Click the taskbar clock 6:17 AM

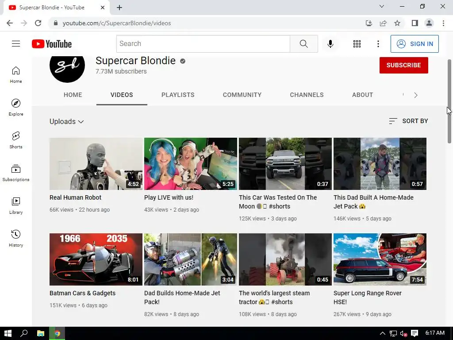(435, 333)
